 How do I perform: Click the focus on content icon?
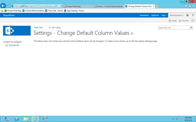193,21
